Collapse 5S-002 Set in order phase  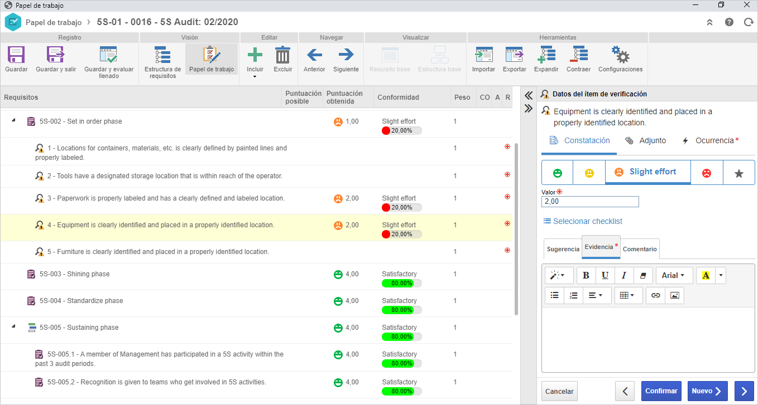click(x=13, y=119)
